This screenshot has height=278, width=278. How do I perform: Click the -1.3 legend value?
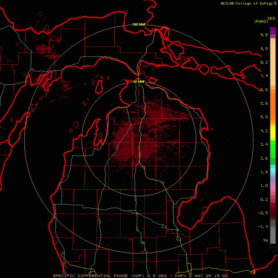263,227
